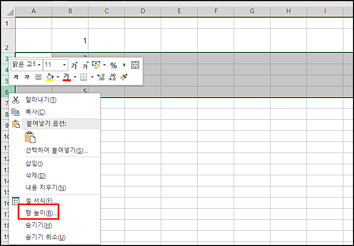
Task: Select column I header
Action: pos(325,11)
